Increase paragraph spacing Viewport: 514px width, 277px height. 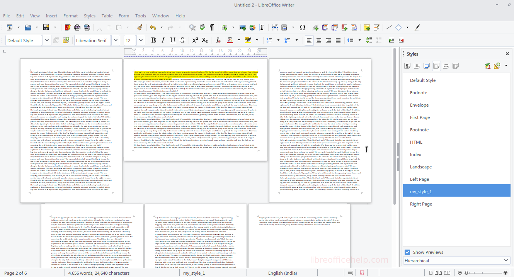pyautogui.click(x=369, y=40)
